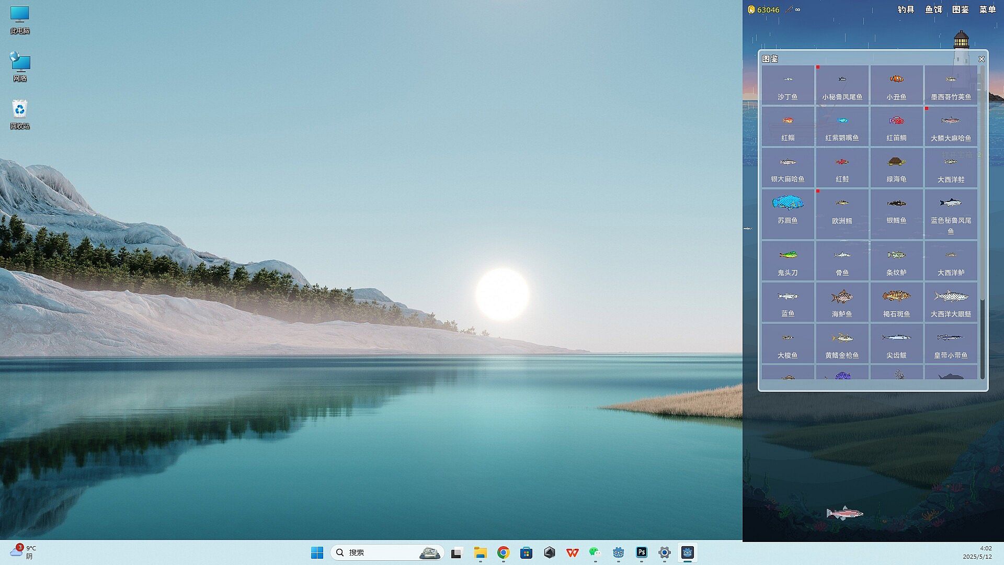Click the gold coin balance 63046

[768, 9]
